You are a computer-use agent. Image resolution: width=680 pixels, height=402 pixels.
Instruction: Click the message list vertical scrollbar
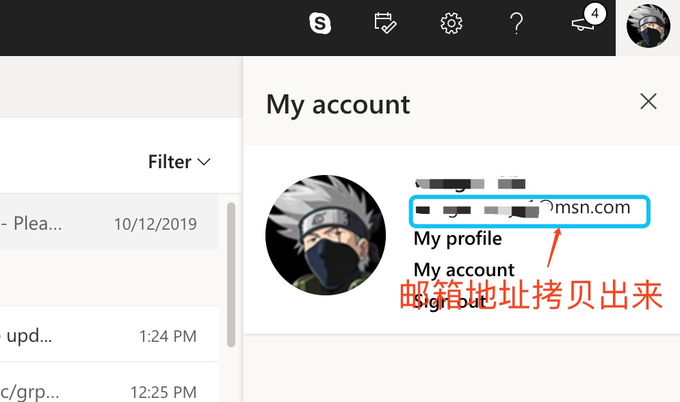click(x=231, y=273)
